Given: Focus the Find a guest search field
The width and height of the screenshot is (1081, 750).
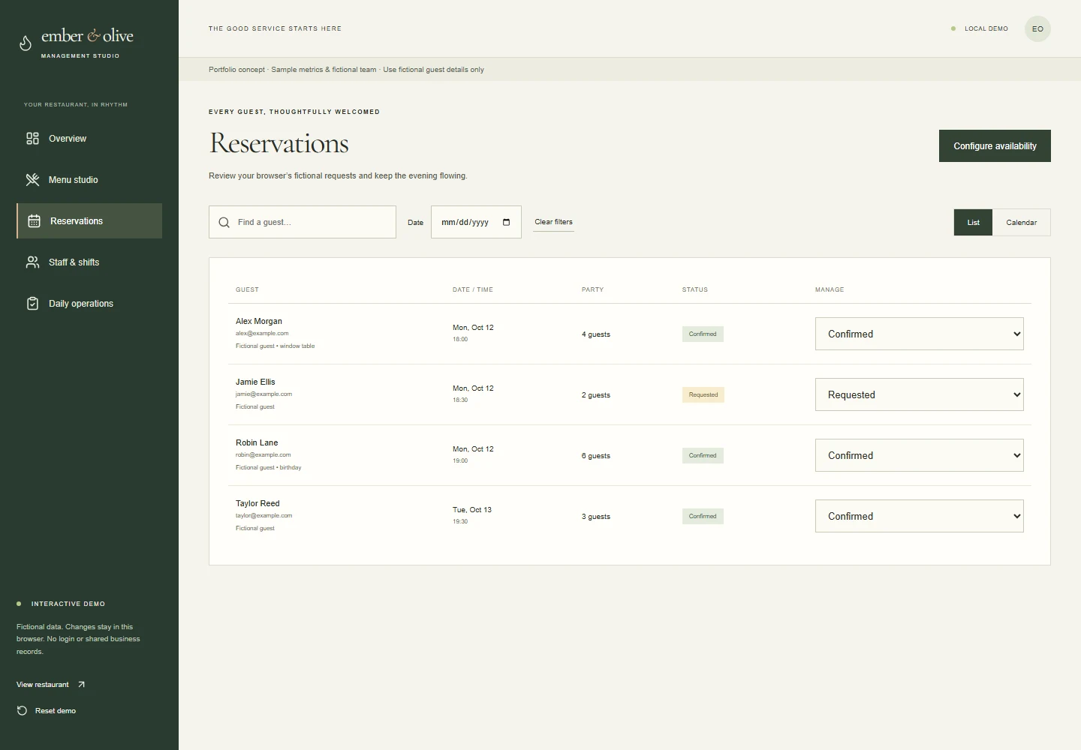Looking at the screenshot, I should point(303,222).
